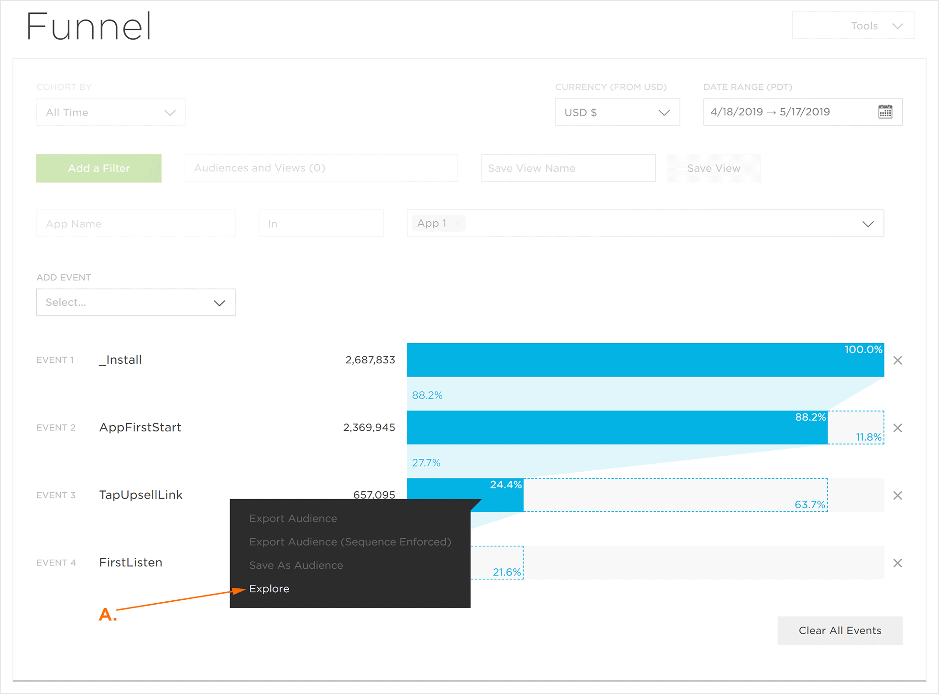Screen dimensions: 939x694
Task: Select Export Audience menu entry
Action: [x=293, y=519]
